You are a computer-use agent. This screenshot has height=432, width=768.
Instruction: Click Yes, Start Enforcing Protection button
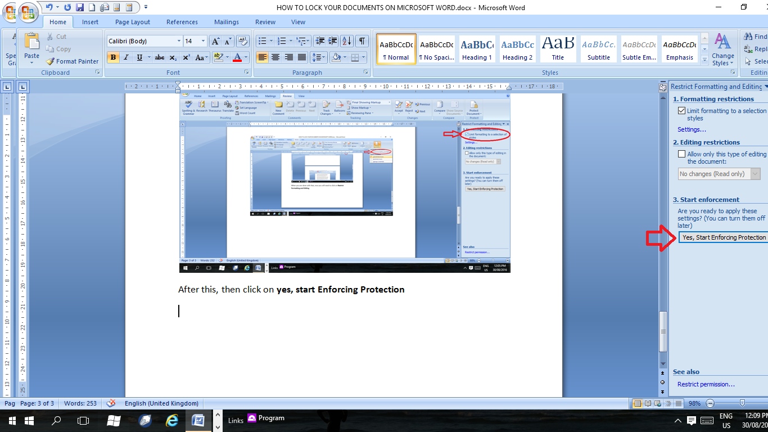pos(724,237)
